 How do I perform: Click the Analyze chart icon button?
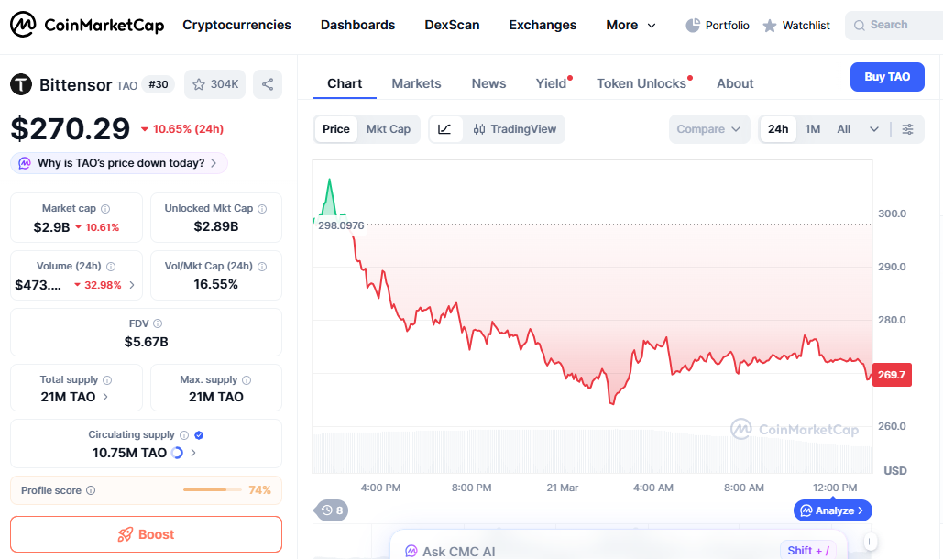(831, 510)
